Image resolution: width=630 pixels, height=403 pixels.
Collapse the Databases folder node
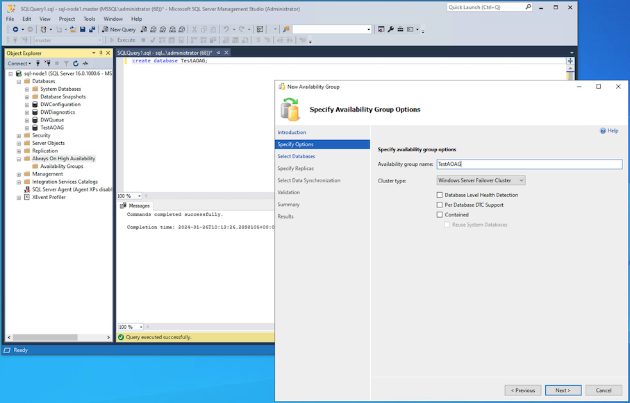click(x=19, y=81)
